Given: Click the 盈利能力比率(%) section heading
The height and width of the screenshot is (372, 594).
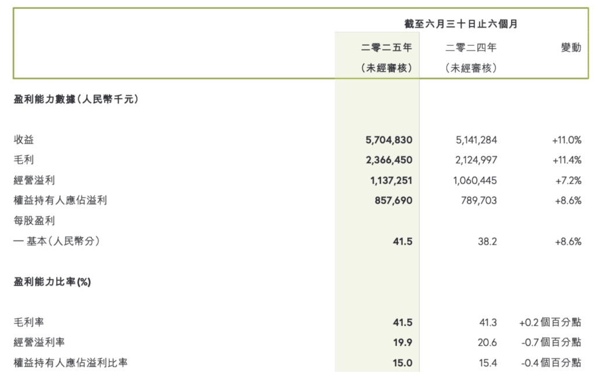Looking at the screenshot, I should click(52, 282).
